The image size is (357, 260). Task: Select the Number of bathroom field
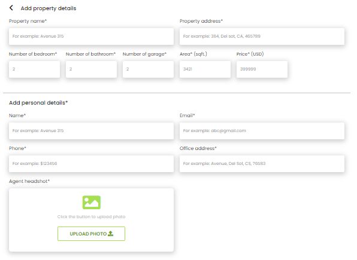(91, 69)
